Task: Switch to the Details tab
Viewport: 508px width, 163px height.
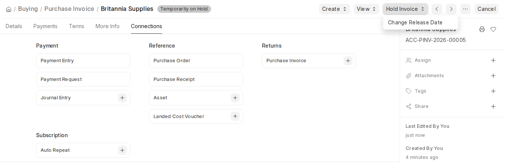Action: click(14, 26)
